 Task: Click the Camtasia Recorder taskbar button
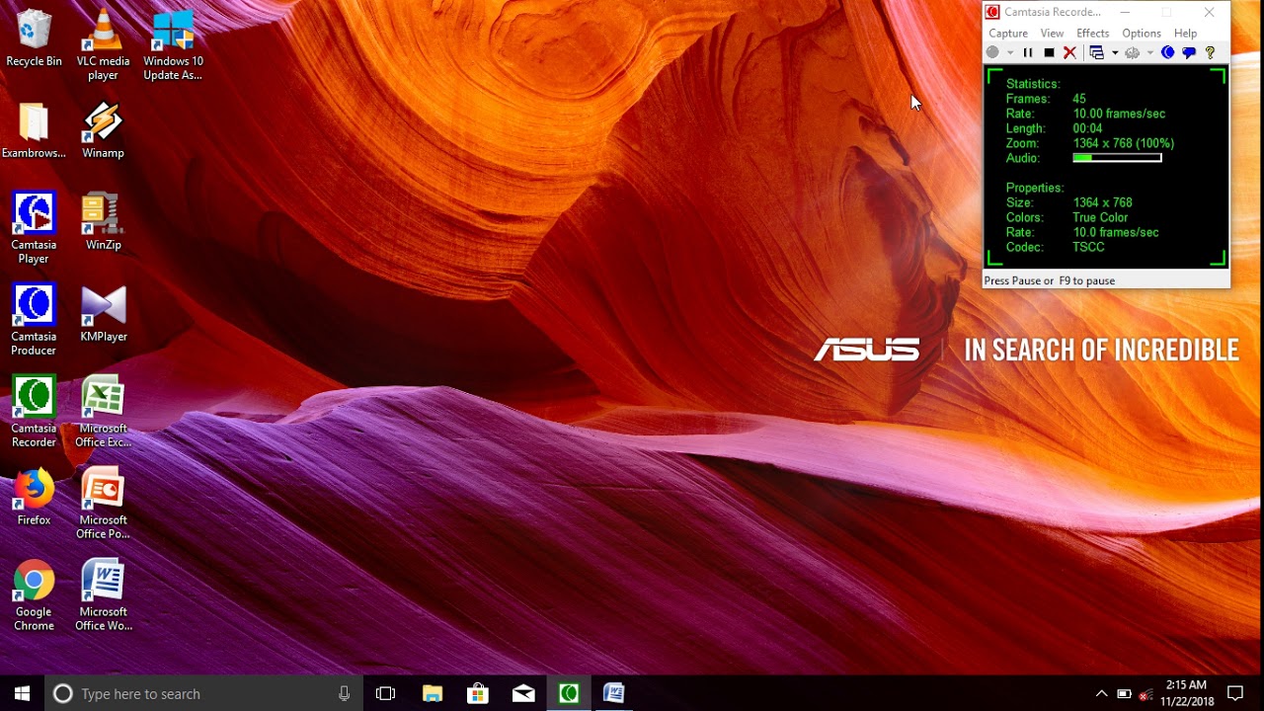pos(569,693)
